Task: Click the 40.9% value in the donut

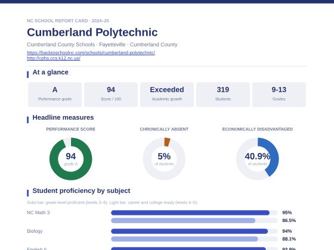Action: [x=257, y=156]
